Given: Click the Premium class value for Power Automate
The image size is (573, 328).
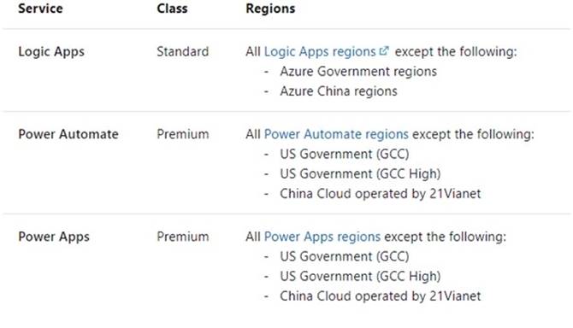Looking at the screenshot, I should point(183,134).
